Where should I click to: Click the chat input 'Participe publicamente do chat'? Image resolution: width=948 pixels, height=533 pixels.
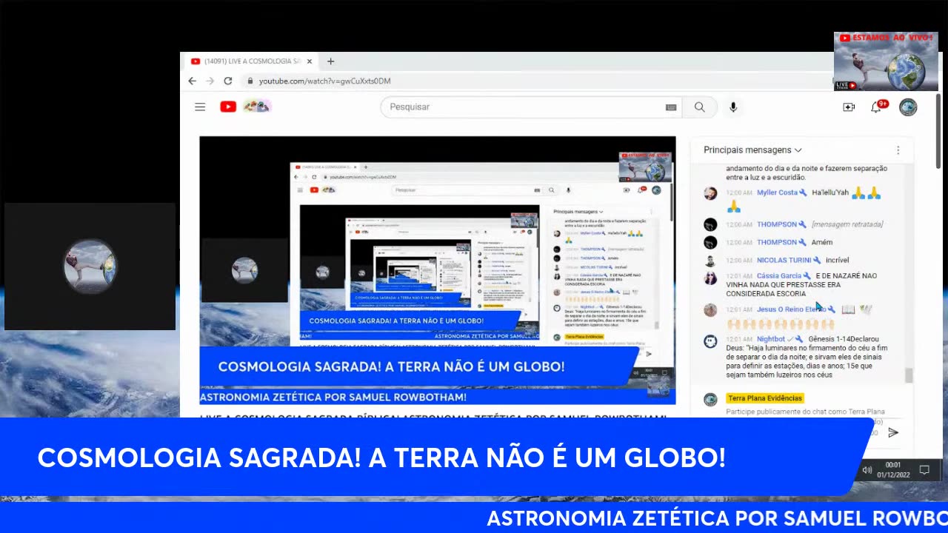[x=805, y=412]
